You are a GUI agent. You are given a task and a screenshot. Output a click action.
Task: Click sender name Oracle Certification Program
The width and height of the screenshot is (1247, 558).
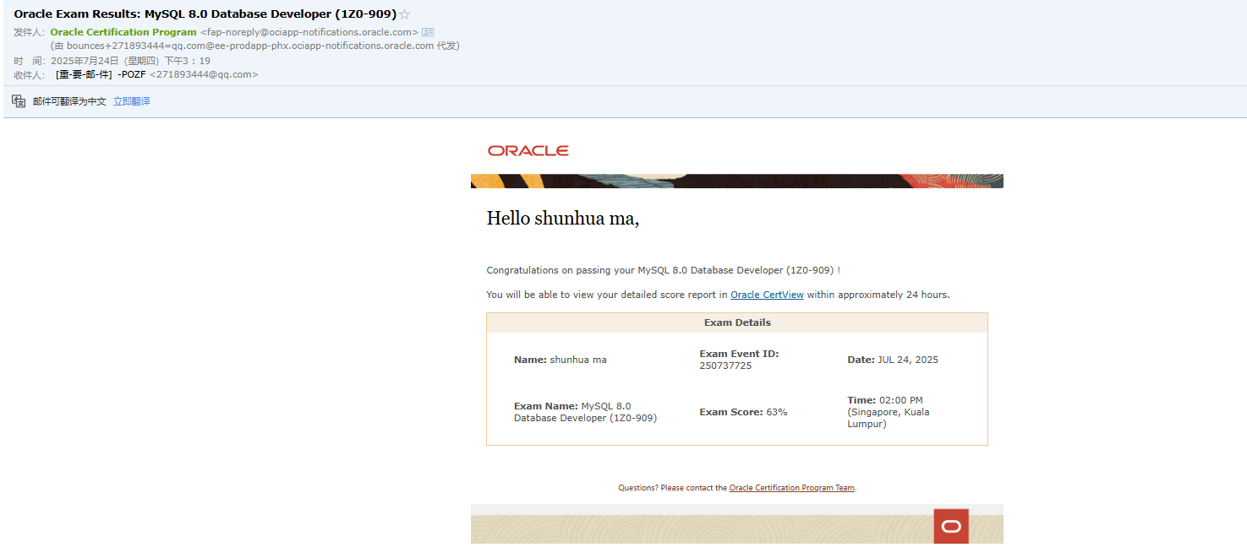coord(123,32)
